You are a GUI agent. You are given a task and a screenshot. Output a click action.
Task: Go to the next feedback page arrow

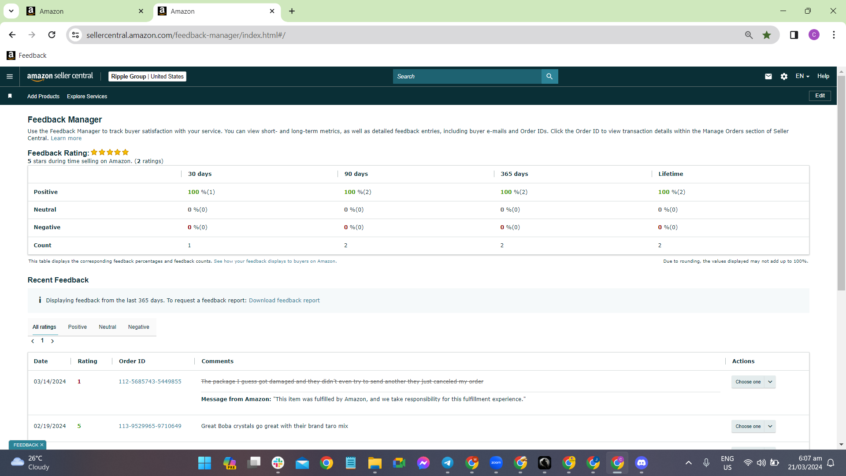click(52, 341)
